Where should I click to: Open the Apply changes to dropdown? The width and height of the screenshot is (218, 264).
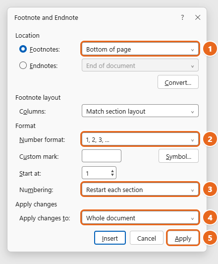[140, 217]
